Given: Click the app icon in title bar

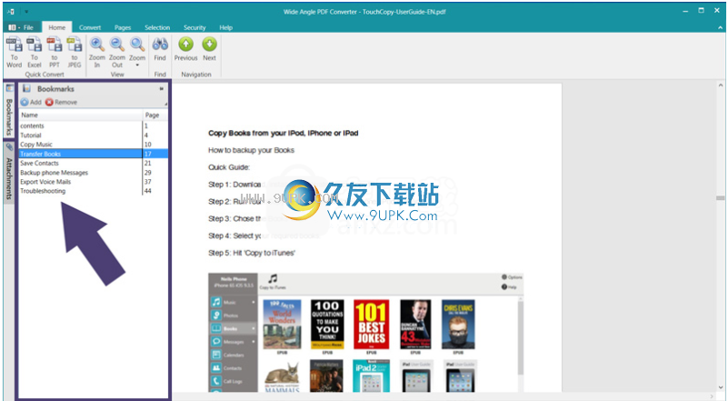Looking at the screenshot, I should click(11, 12).
